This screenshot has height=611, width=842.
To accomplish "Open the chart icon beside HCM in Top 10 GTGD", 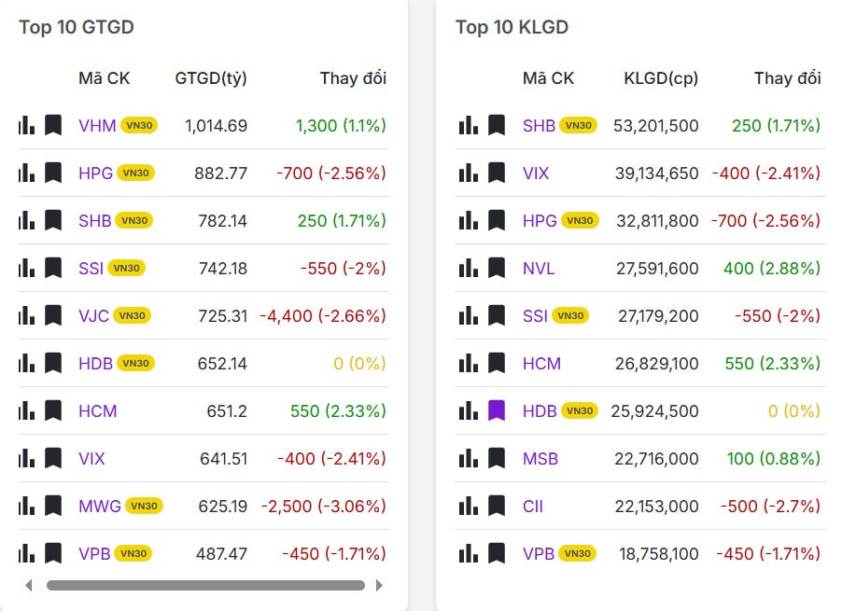I will pyautogui.click(x=25, y=411).
